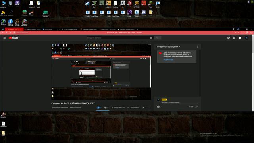Dislike the video with thumbs down
The image size is (254, 143).
(106, 108)
